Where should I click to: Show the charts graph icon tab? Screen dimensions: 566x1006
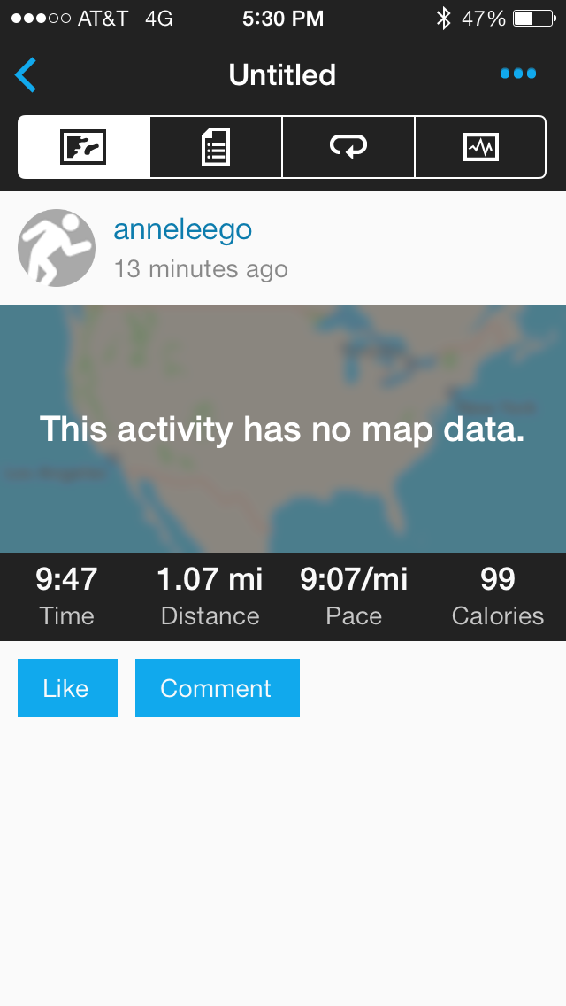point(480,147)
